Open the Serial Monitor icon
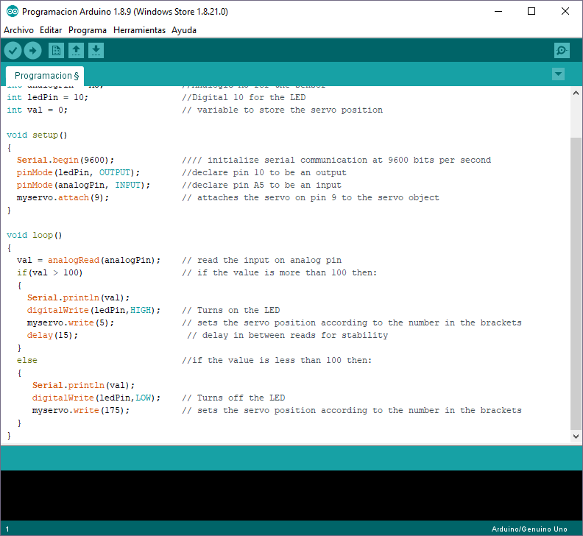Viewport: 583px width, 536px height. click(562, 50)
